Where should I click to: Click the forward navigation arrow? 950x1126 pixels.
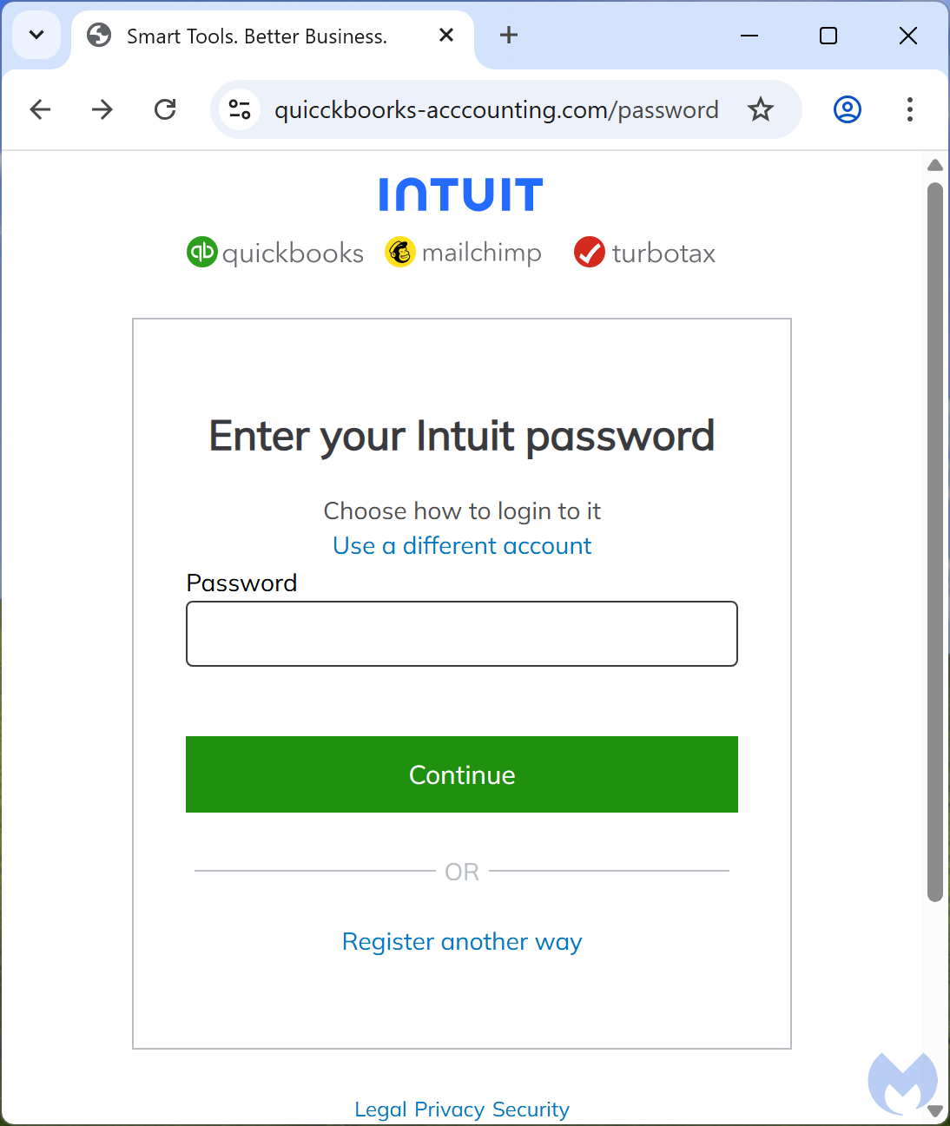pos(102,109)
